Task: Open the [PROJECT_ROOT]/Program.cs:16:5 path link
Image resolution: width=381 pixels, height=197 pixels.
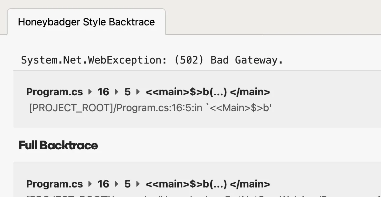Action: (x=150, y=108)
